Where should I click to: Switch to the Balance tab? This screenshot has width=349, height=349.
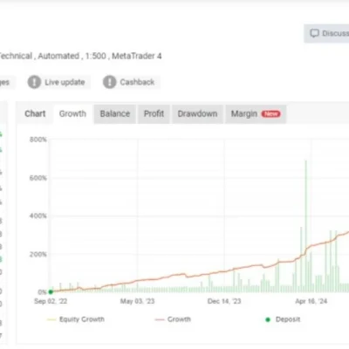pos(115,113)
